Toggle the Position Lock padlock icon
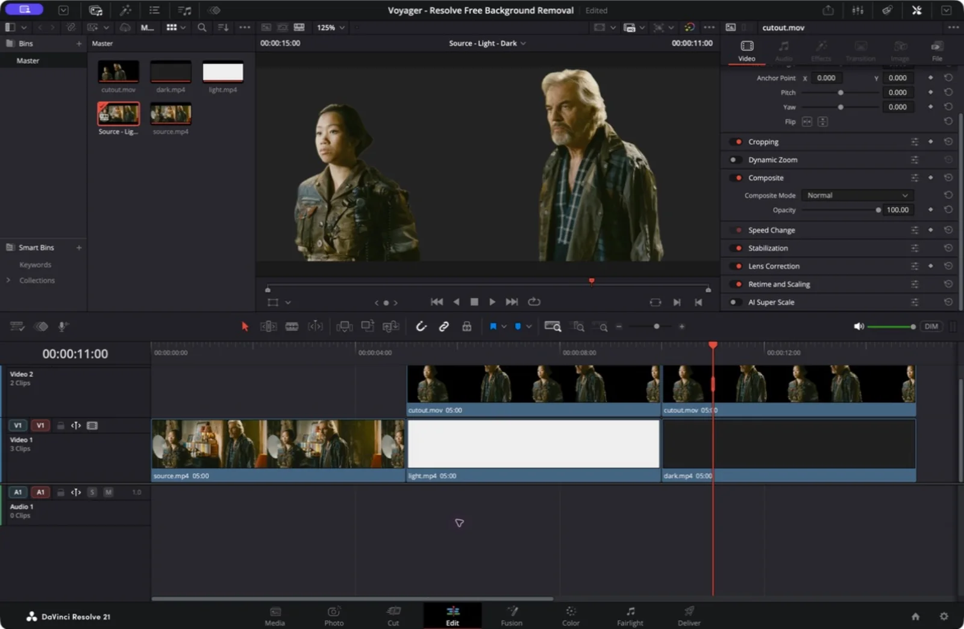Viewport: 964px width, 629px height. pos(466,326)
